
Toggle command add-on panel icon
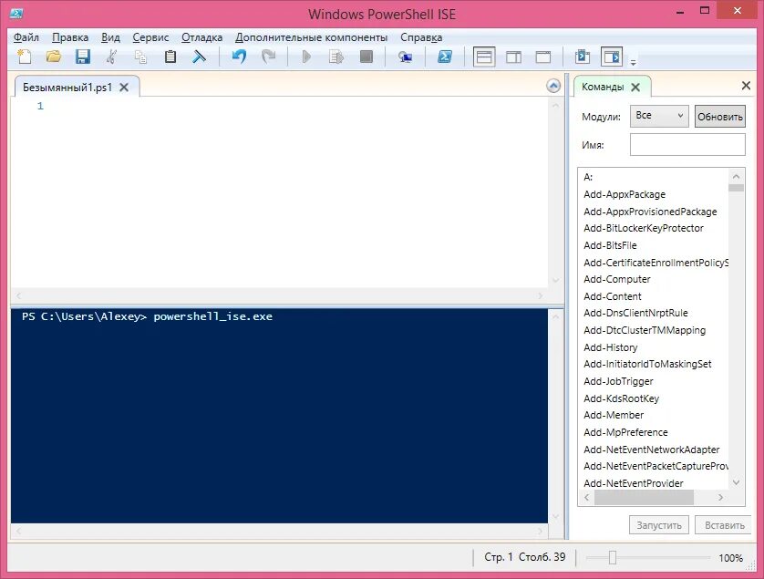point(612,57)
